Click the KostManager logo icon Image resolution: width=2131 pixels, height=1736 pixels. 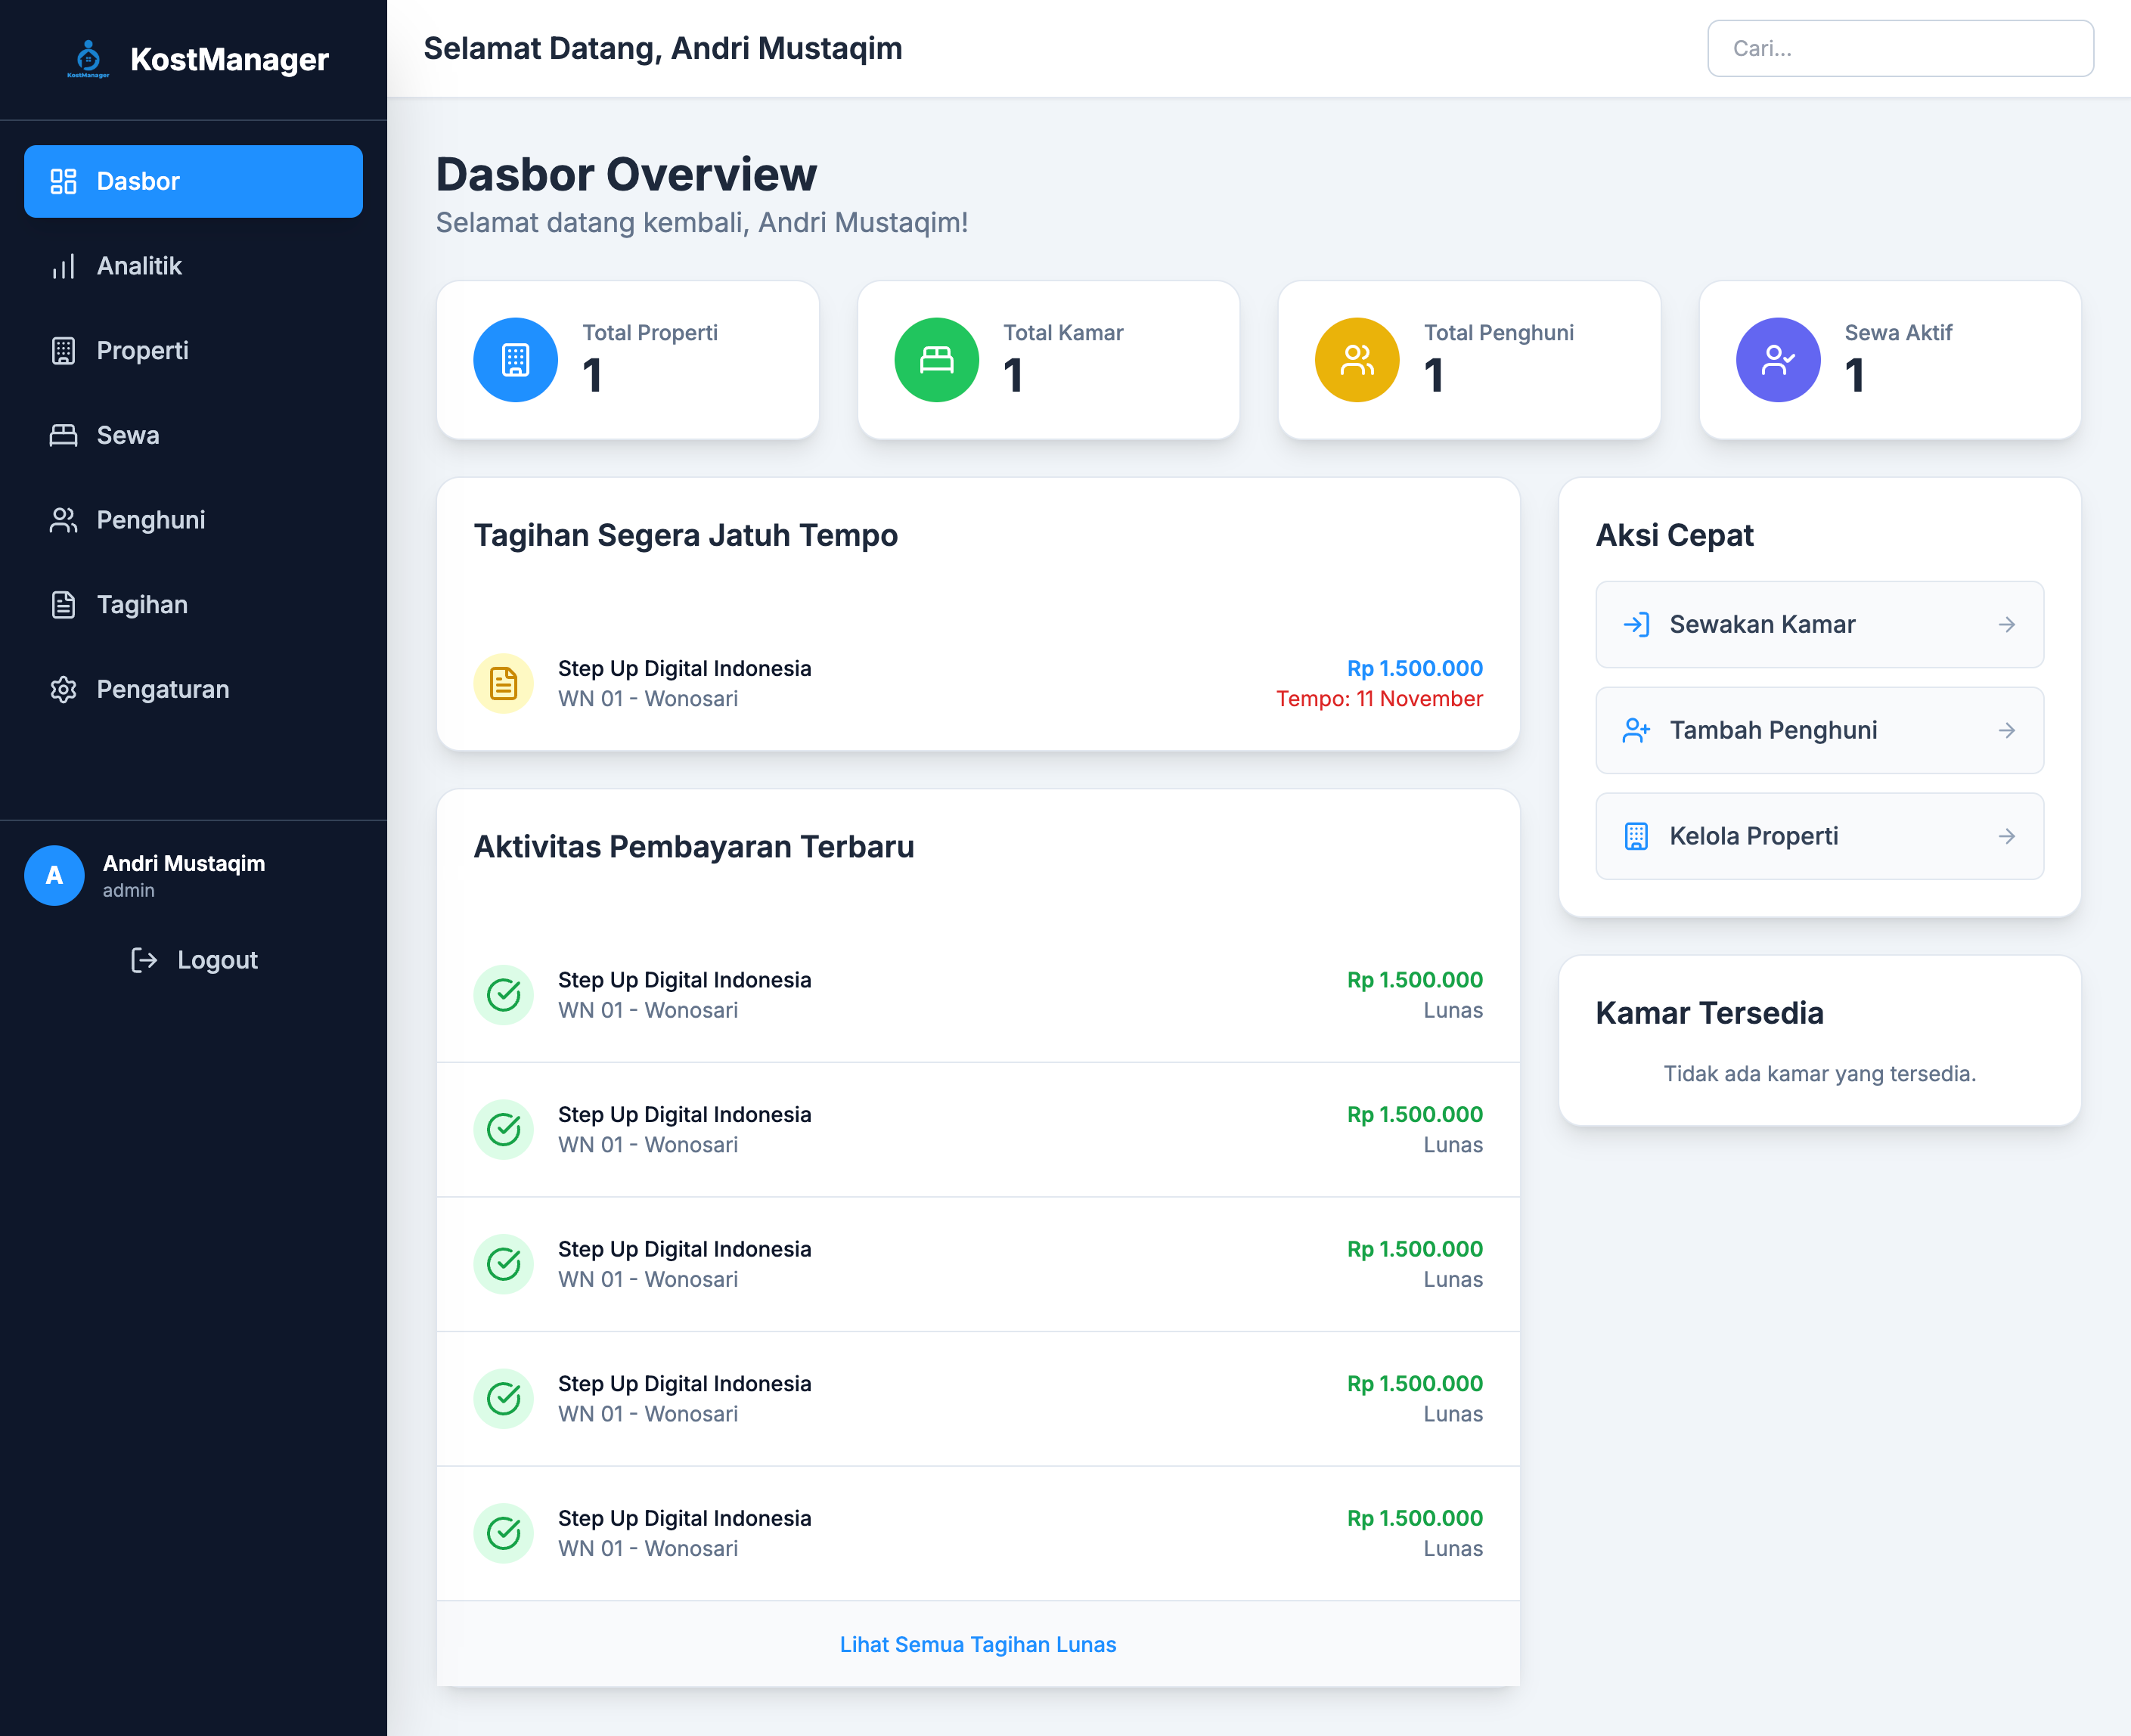tap(89, 57)
